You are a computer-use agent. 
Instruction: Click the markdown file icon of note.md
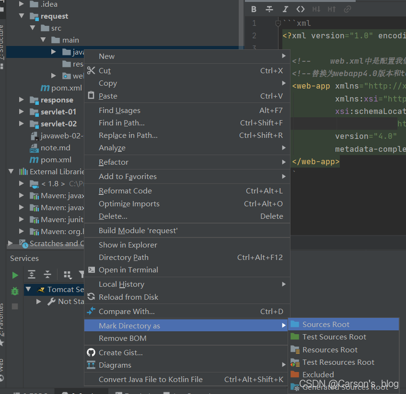tap(34, 148)
